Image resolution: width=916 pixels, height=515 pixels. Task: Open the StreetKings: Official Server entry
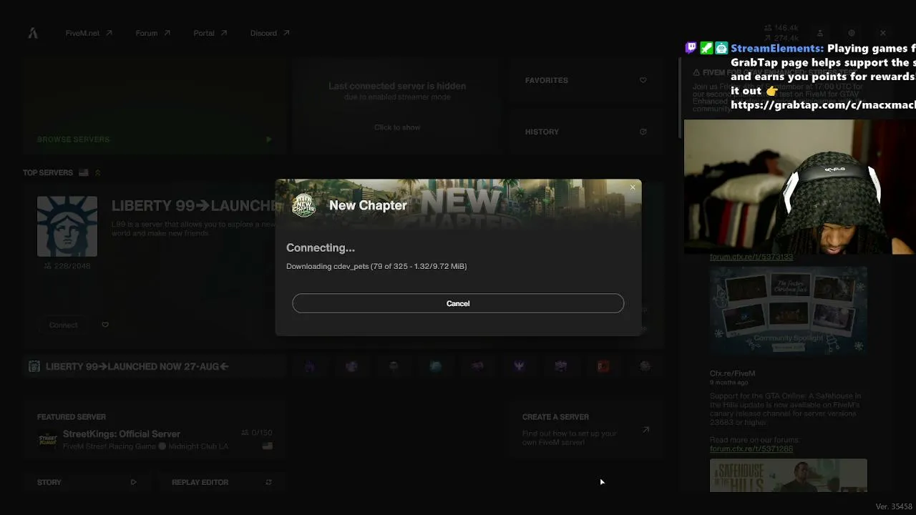[155, 439]
